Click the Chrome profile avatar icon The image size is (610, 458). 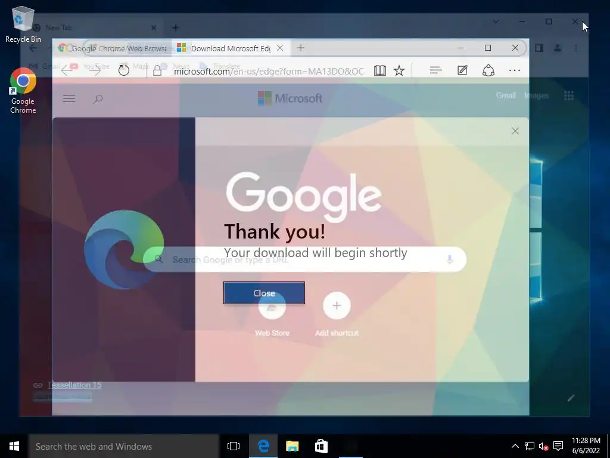point(558,48)
